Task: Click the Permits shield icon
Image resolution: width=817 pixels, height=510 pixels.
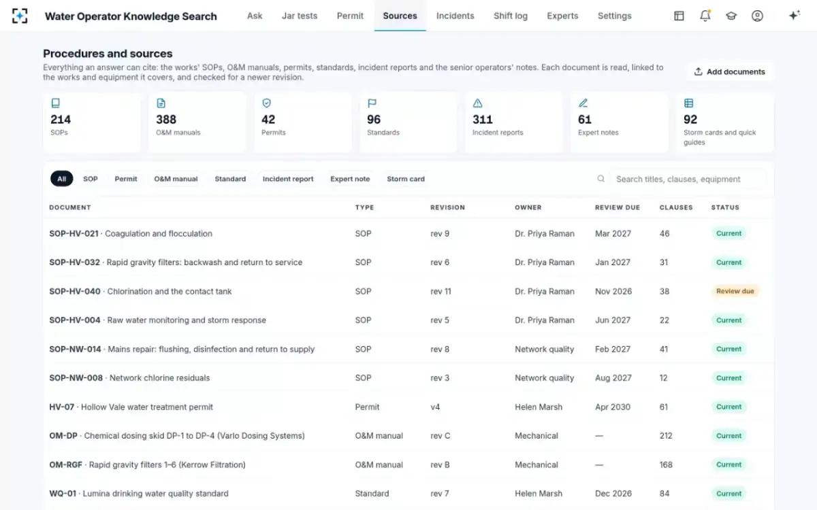Action: click(267, 103)
